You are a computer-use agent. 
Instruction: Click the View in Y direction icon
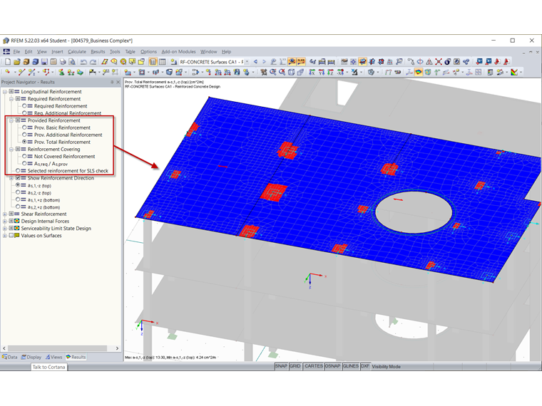coord(322,72)
